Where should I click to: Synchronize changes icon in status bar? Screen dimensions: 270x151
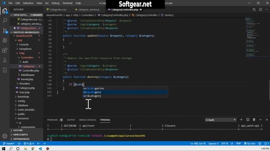(19, 143)
